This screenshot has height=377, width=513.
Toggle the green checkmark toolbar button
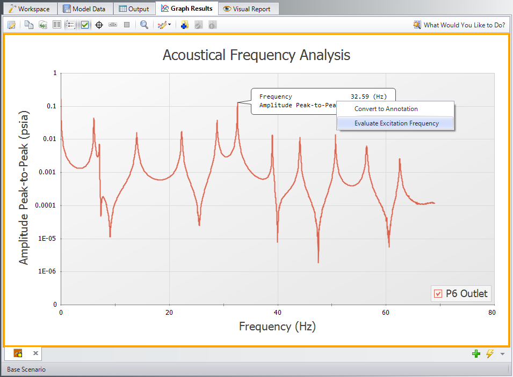point(85,25)
